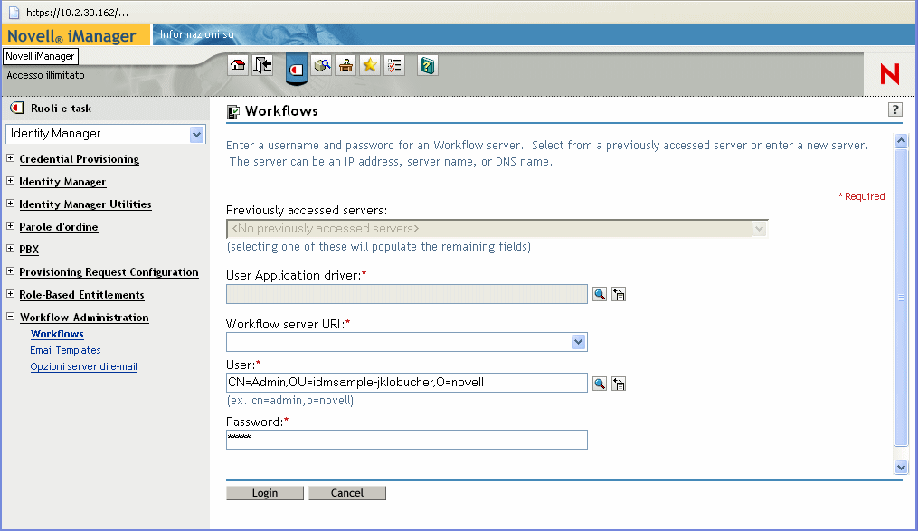Click in the User Application driver field

pos(407,294)
